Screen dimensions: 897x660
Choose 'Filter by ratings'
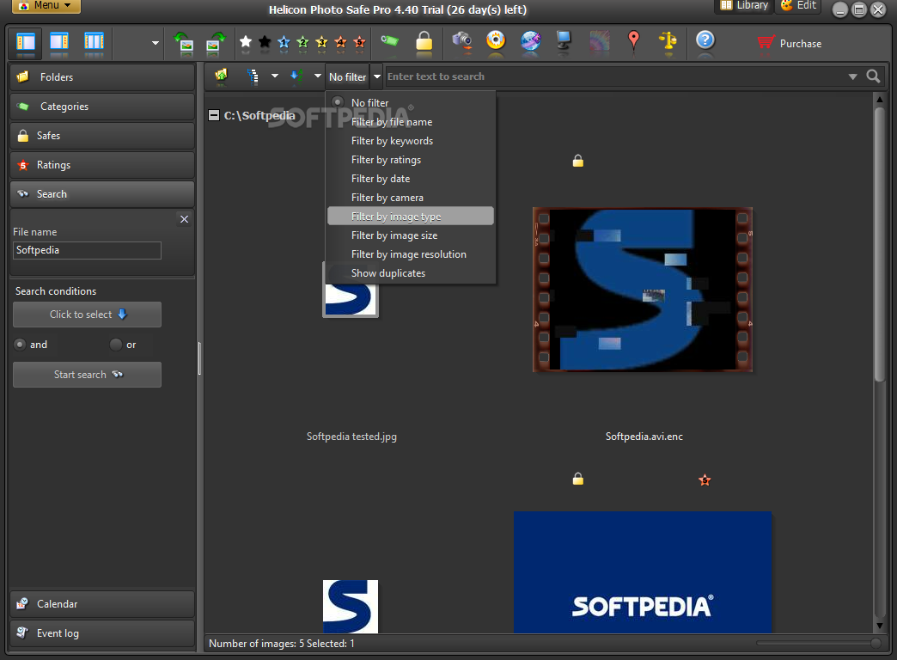point(410,160)
